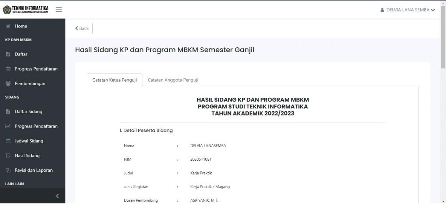This screenshot has height=204, width=446.
Task: Collapse sidebar with bottom chevron arrow
Action: pyautogui.click(x=57, y=196)
